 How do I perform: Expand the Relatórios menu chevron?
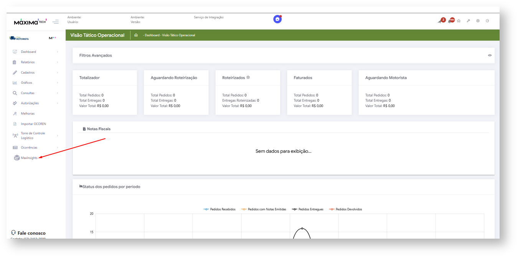58,62
